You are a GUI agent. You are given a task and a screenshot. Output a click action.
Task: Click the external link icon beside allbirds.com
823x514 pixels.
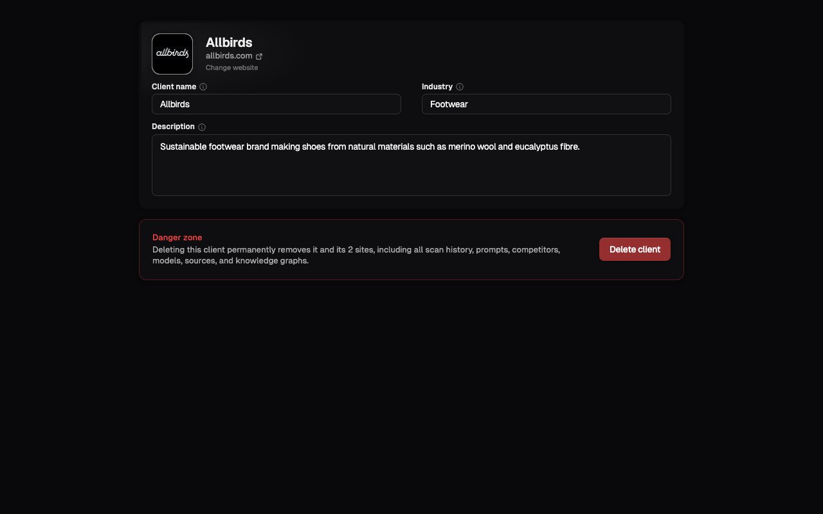point(259,57)
